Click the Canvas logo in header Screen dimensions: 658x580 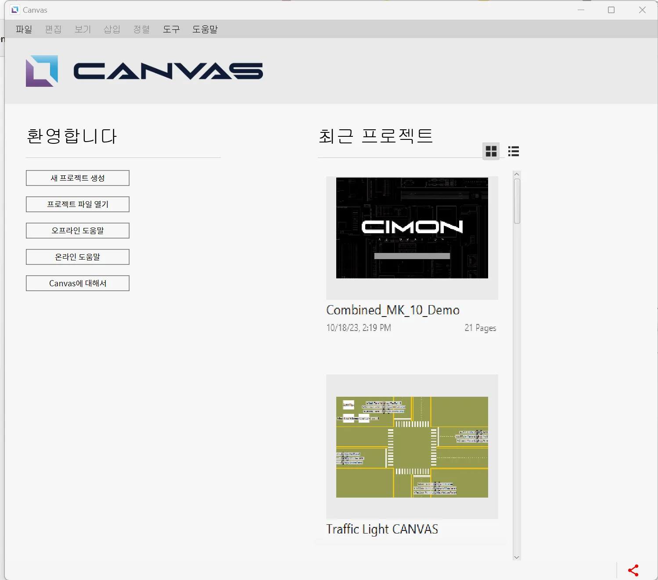(x=144, y=71)
